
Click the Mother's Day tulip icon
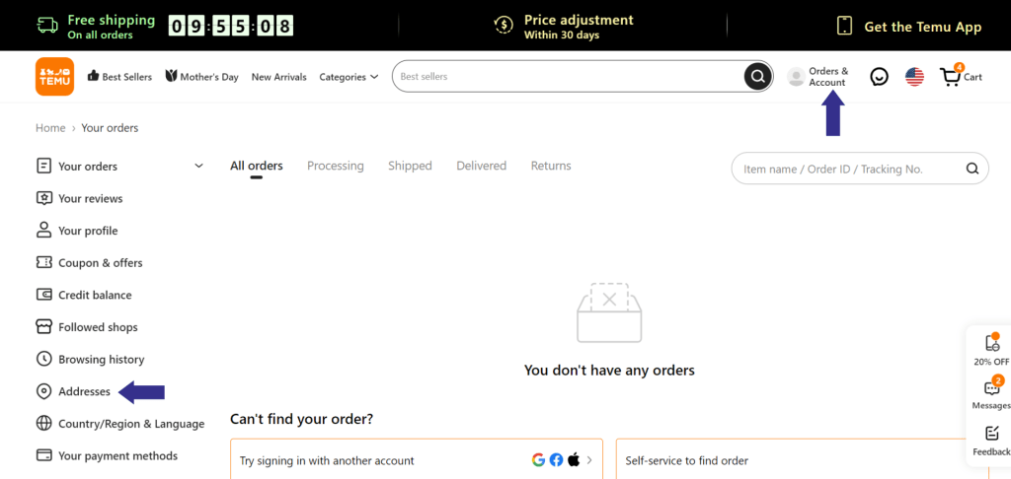171,76
